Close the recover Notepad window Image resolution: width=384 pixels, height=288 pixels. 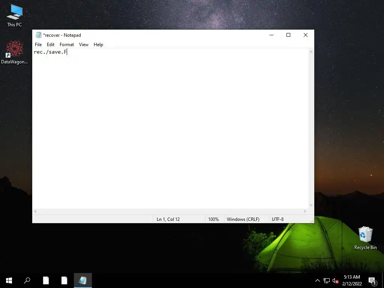305,35
